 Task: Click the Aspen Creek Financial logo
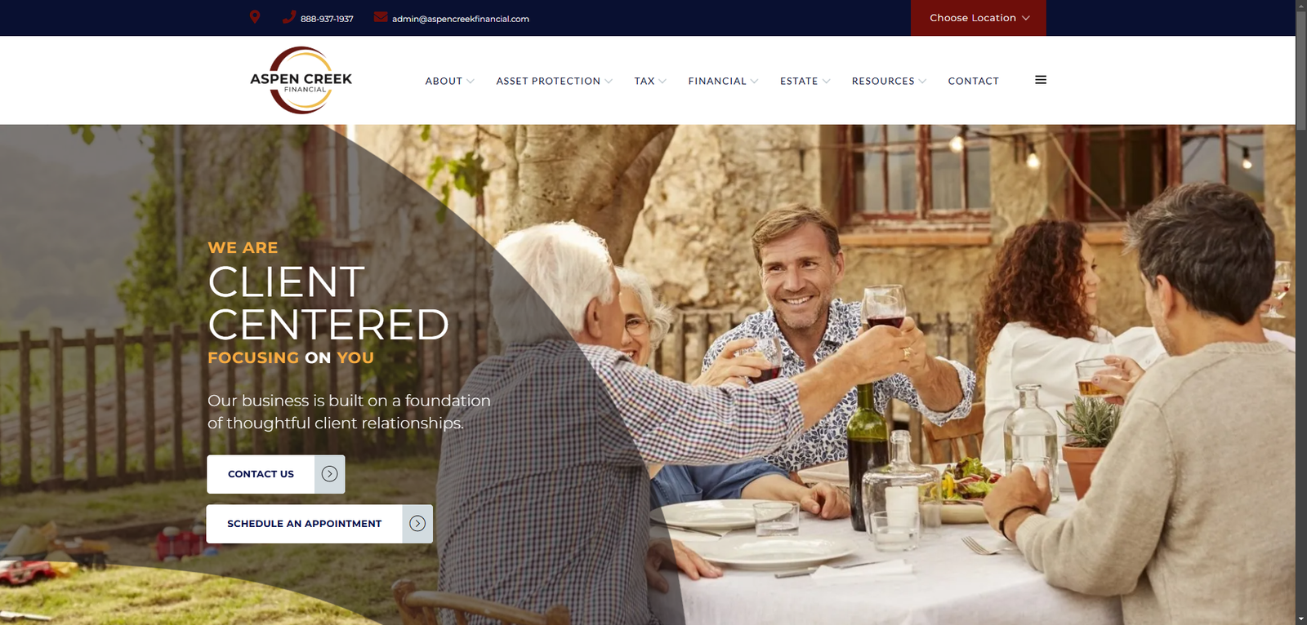(301, 80)
